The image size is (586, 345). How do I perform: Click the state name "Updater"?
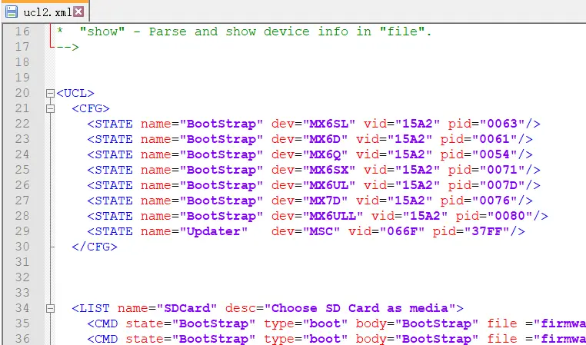[214, 231]
